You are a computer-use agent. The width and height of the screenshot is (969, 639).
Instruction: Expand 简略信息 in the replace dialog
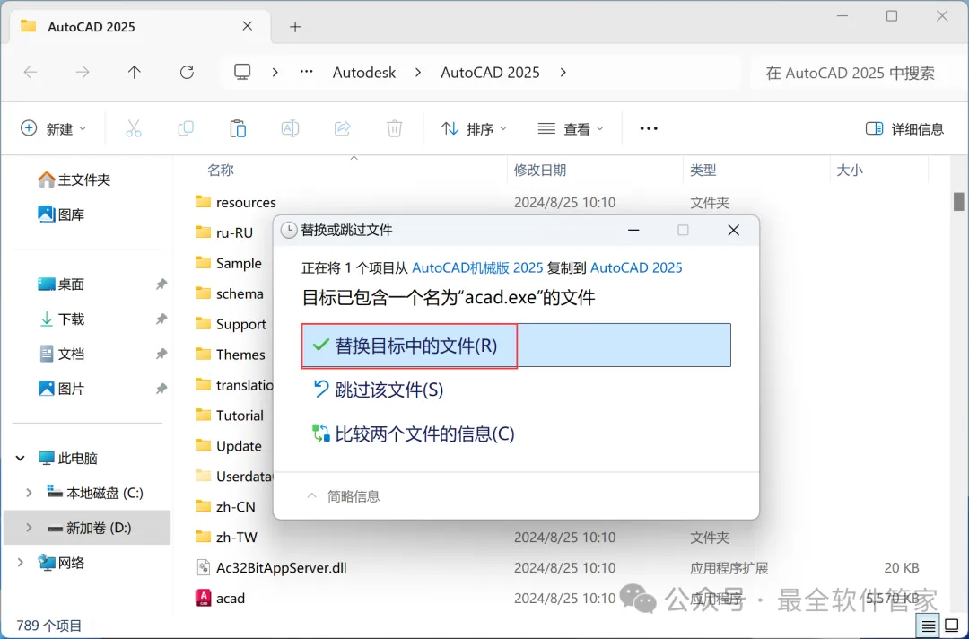point(344,496)
